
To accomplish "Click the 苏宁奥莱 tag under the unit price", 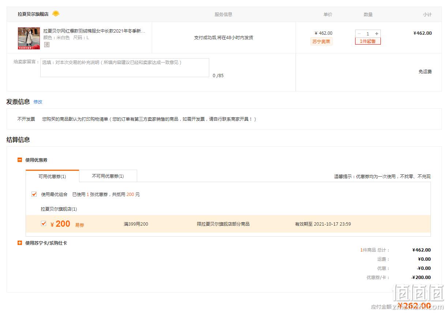I will click(x=321, y=41).
